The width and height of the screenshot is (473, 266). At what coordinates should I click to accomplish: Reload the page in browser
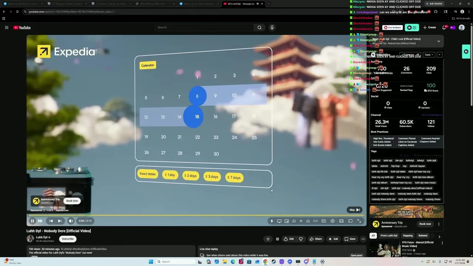click(x=17, y=11)
